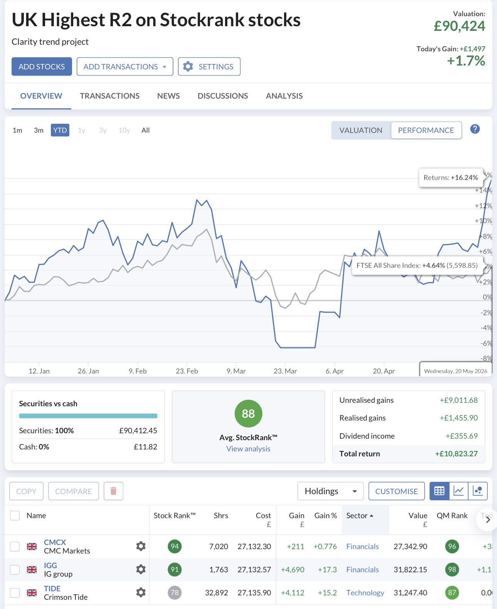Tick the checkbox for IG group

click(x=15, y=569)
